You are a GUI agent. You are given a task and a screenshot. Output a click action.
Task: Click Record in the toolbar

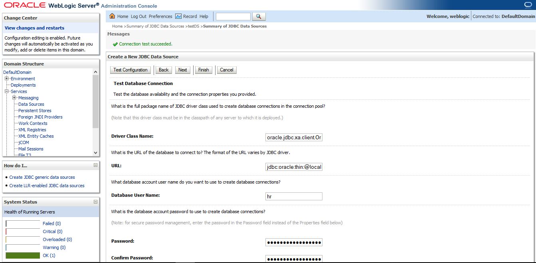tap(190, 16)
